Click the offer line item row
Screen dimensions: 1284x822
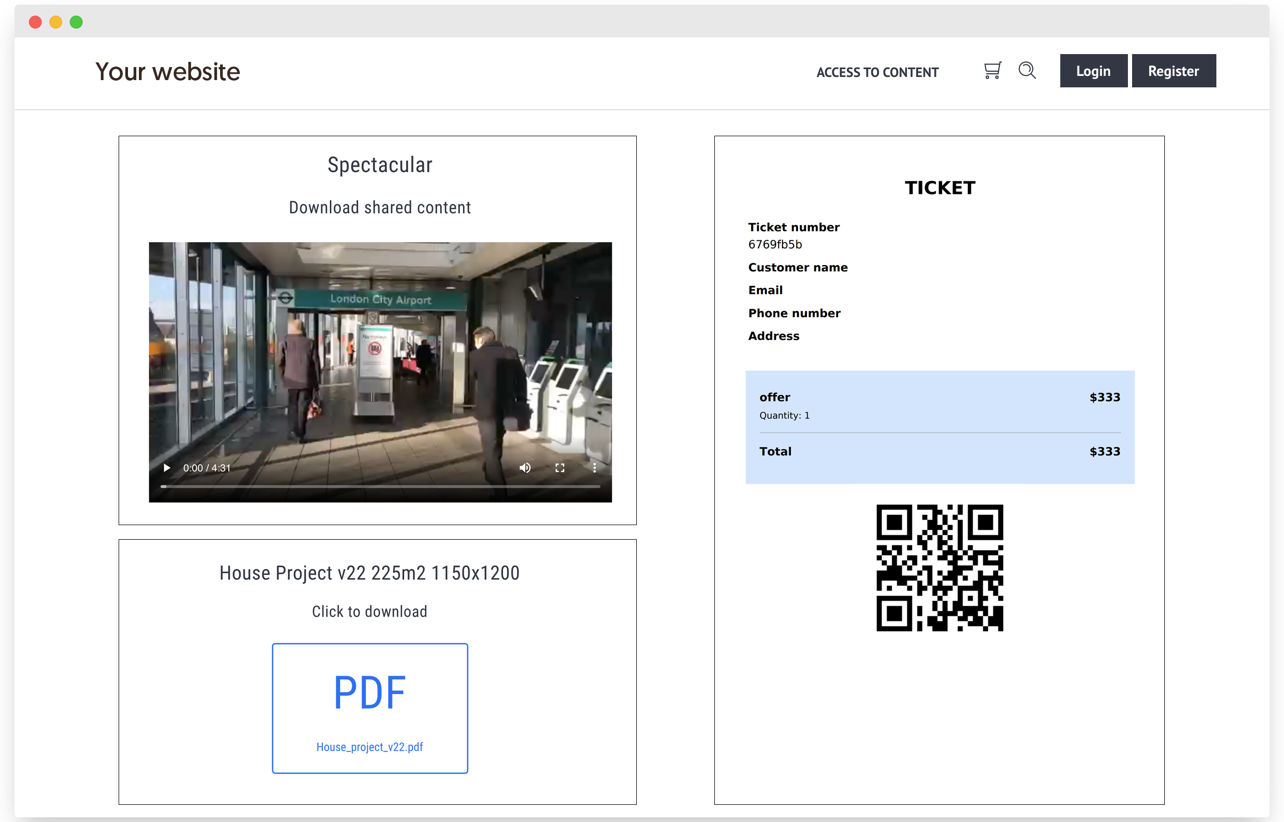(x=940, y=404)
